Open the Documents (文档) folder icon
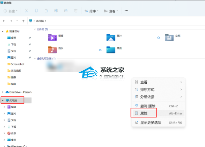 [x=169, y=37]
